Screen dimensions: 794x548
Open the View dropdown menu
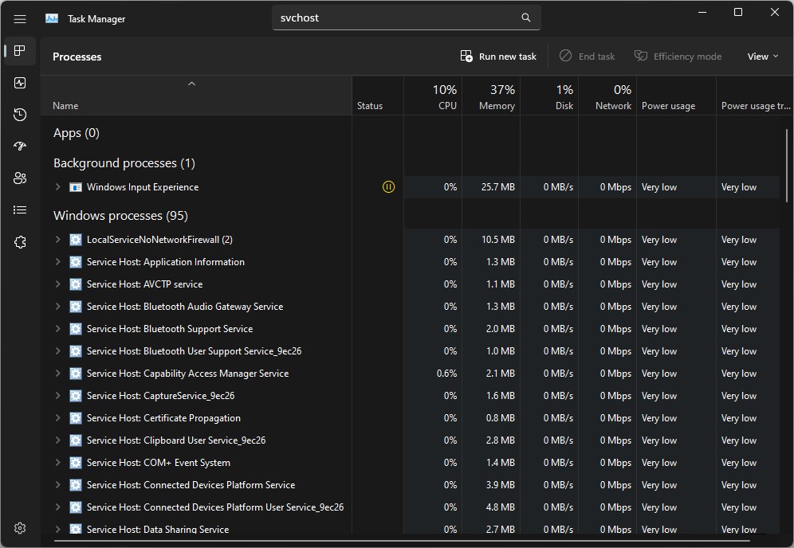763,57
